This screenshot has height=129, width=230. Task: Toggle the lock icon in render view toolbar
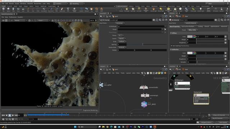tap(52, 20)
